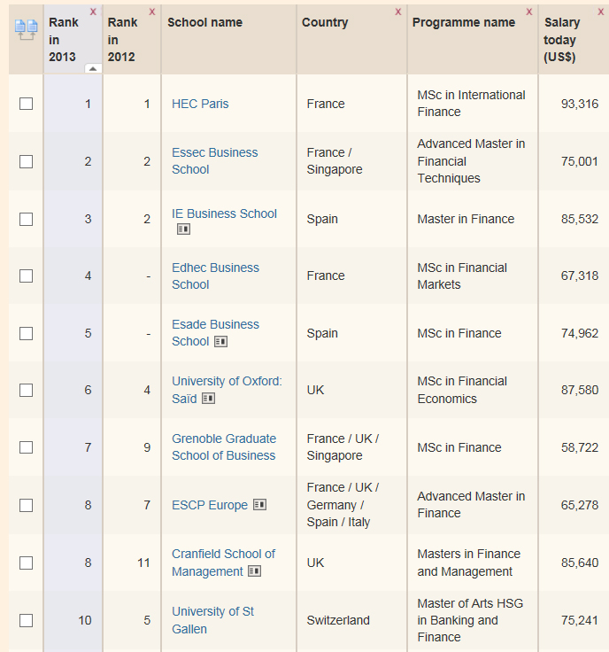Open the Essec Business School link
The width and height of the screenshot is (609, 652).
(x=215, y=161)
